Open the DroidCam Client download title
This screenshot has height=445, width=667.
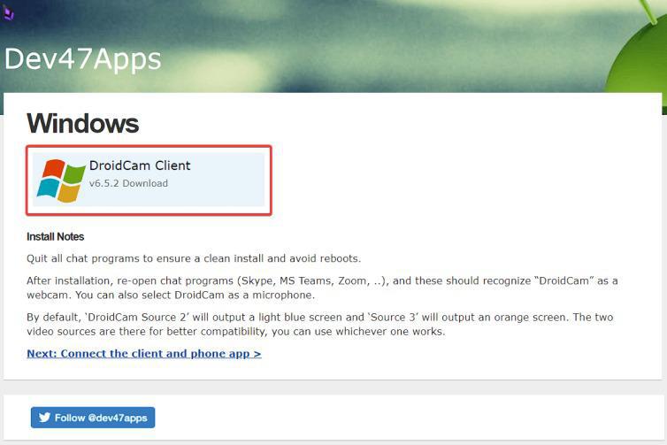(140, 165)
